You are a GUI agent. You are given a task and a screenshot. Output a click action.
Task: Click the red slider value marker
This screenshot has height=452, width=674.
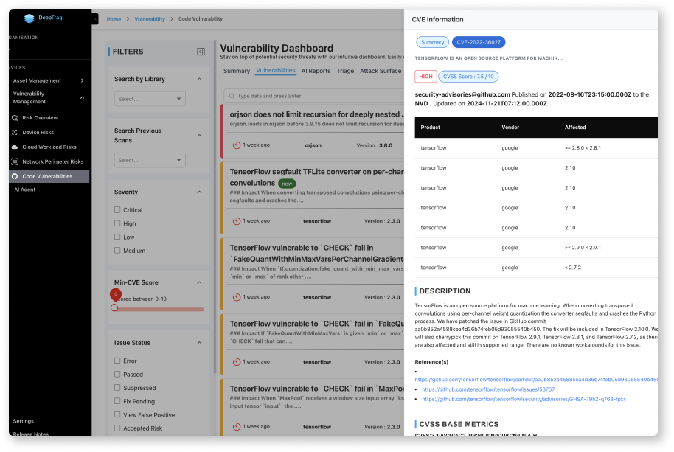click(115, 294)
